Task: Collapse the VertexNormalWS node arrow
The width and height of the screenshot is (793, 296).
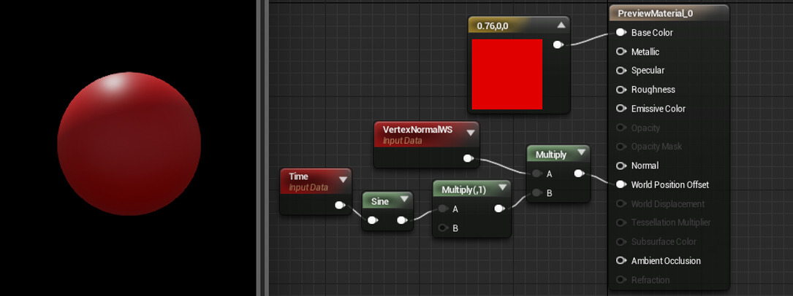Action: tap(470, 133)
